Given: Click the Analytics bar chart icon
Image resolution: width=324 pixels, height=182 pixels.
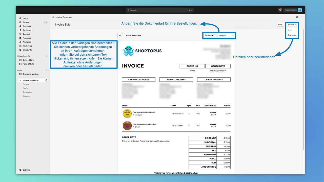Looking at the screenshot, I should pos(20,42).
